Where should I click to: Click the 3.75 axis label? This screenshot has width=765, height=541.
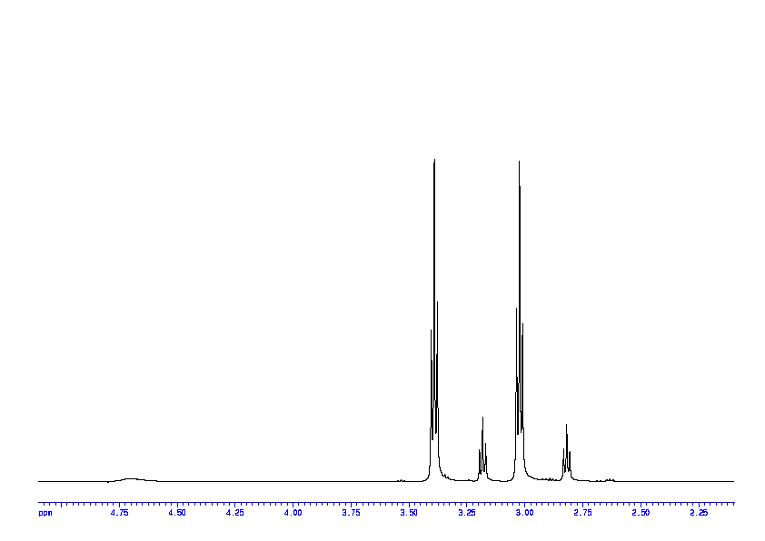pyautogui.click(x=351, y=513)
